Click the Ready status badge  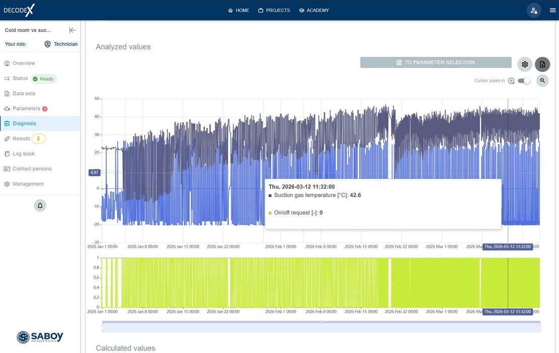pos(43,79)
